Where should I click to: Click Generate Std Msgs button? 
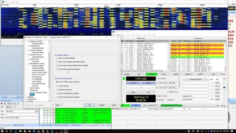point(195,79)
